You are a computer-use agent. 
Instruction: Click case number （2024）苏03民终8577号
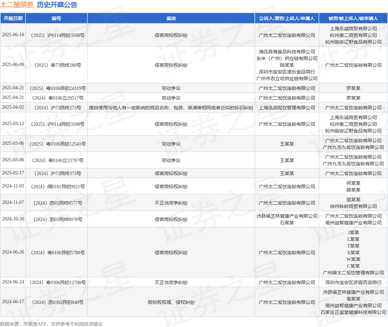(58, 203)
